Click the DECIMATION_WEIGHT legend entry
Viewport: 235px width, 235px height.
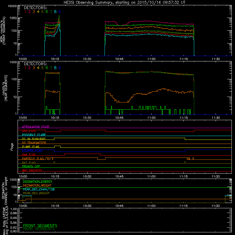pos(37,185)
